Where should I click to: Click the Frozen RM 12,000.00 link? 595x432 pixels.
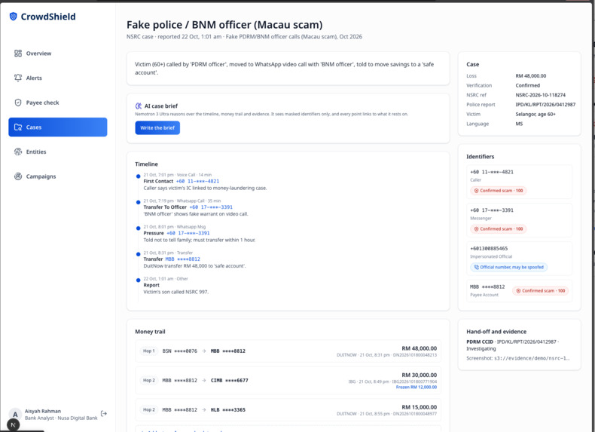(416, 388)
